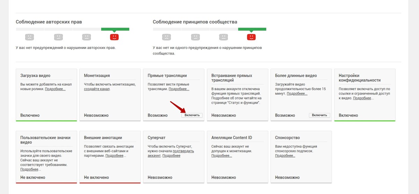Click the red smiley face under community guidelines
Screen dimensions: 419x194
point(251,37)
